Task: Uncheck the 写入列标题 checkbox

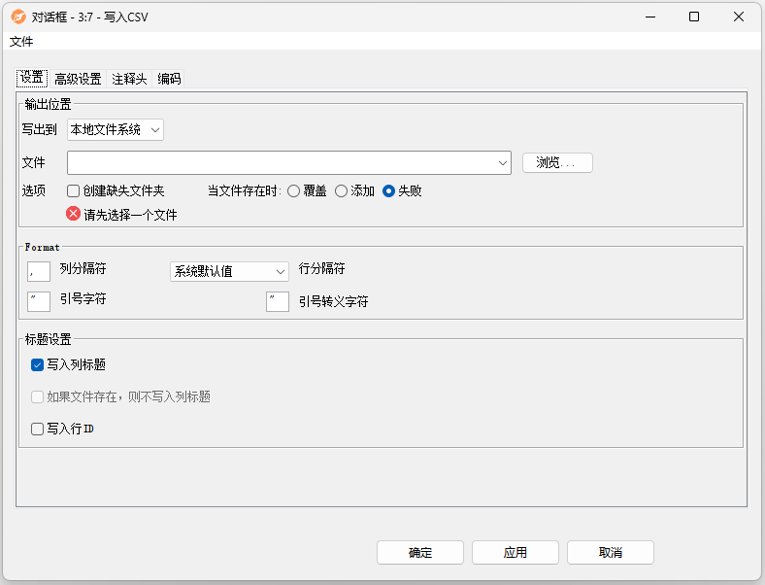Action: [38, 365]
